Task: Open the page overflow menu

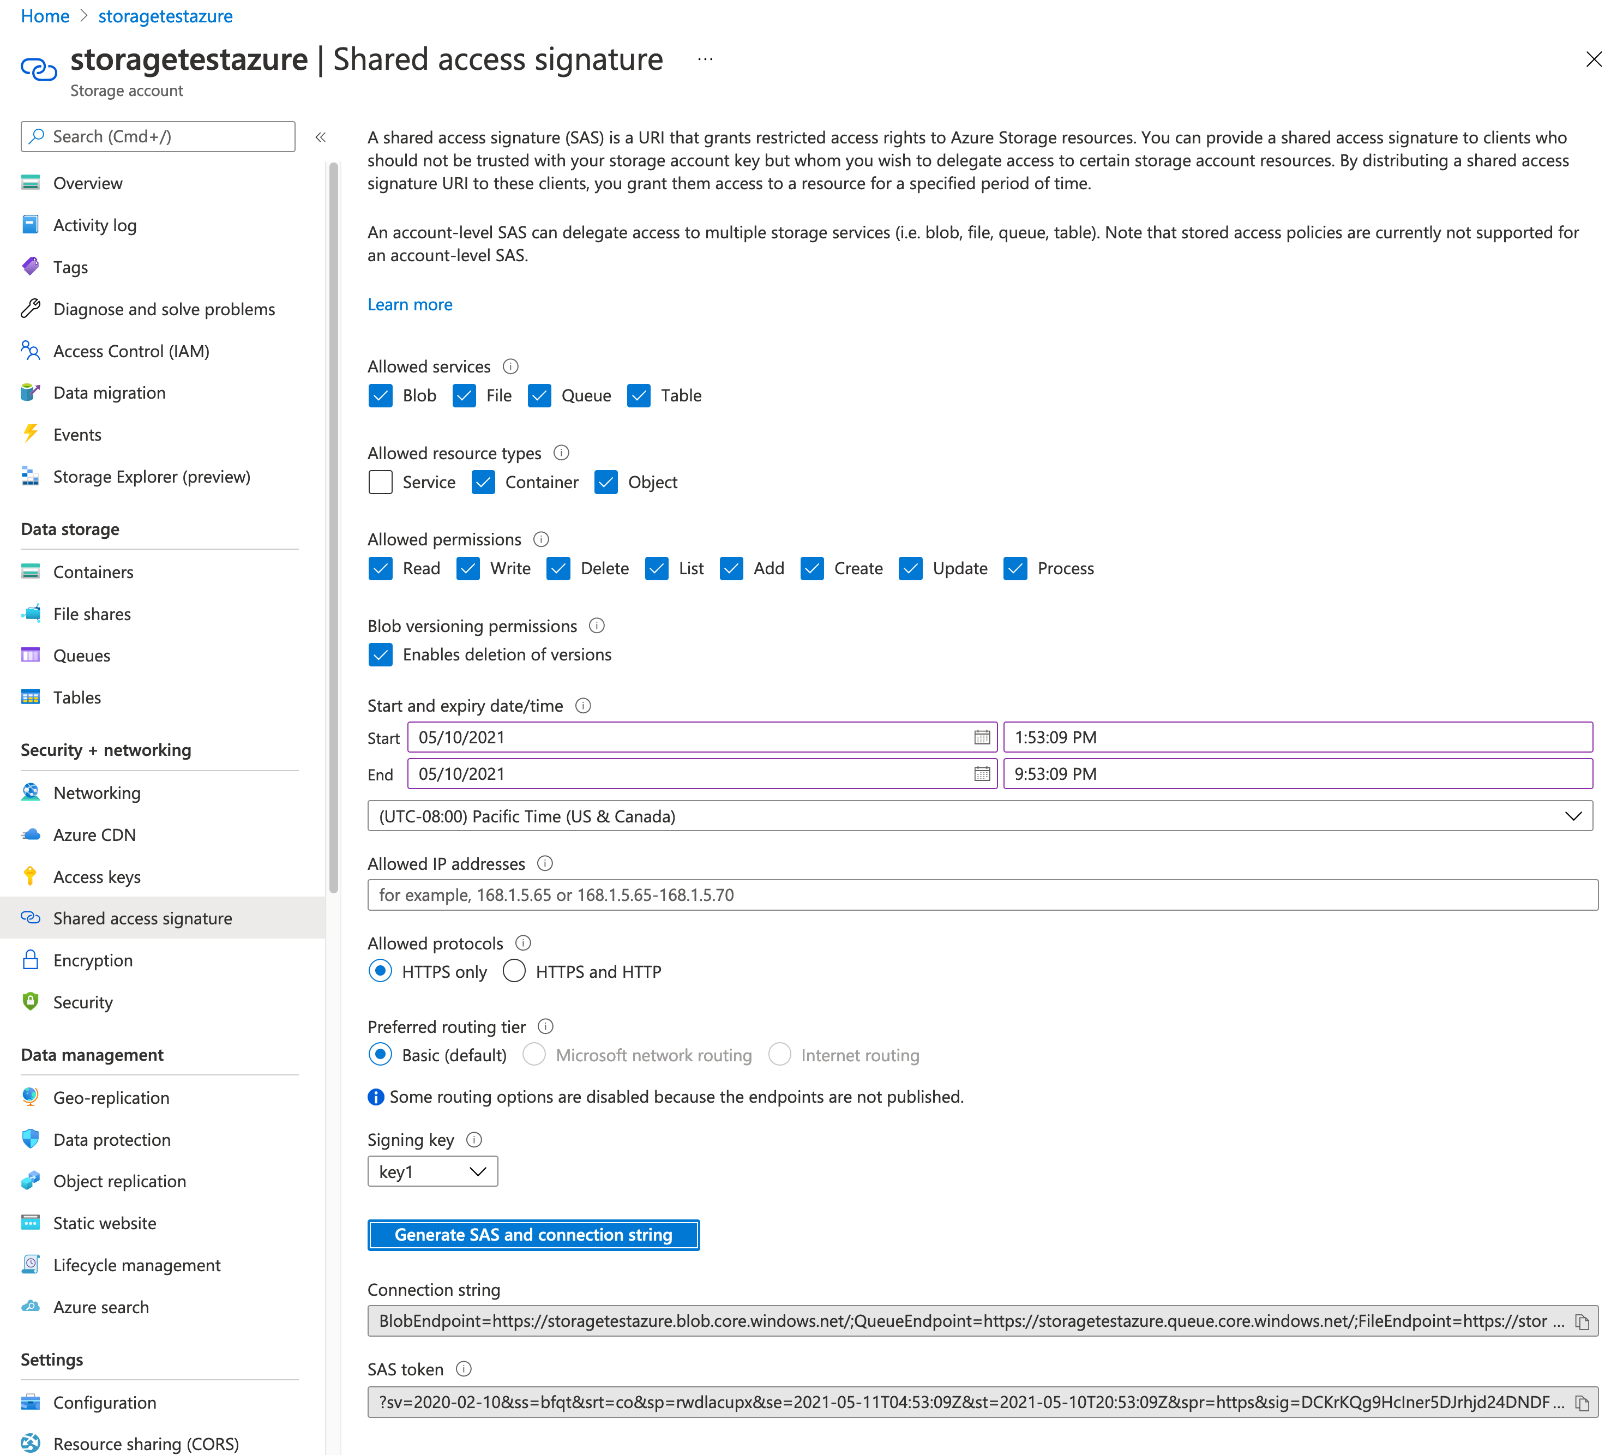Action: tap(705, 59)
